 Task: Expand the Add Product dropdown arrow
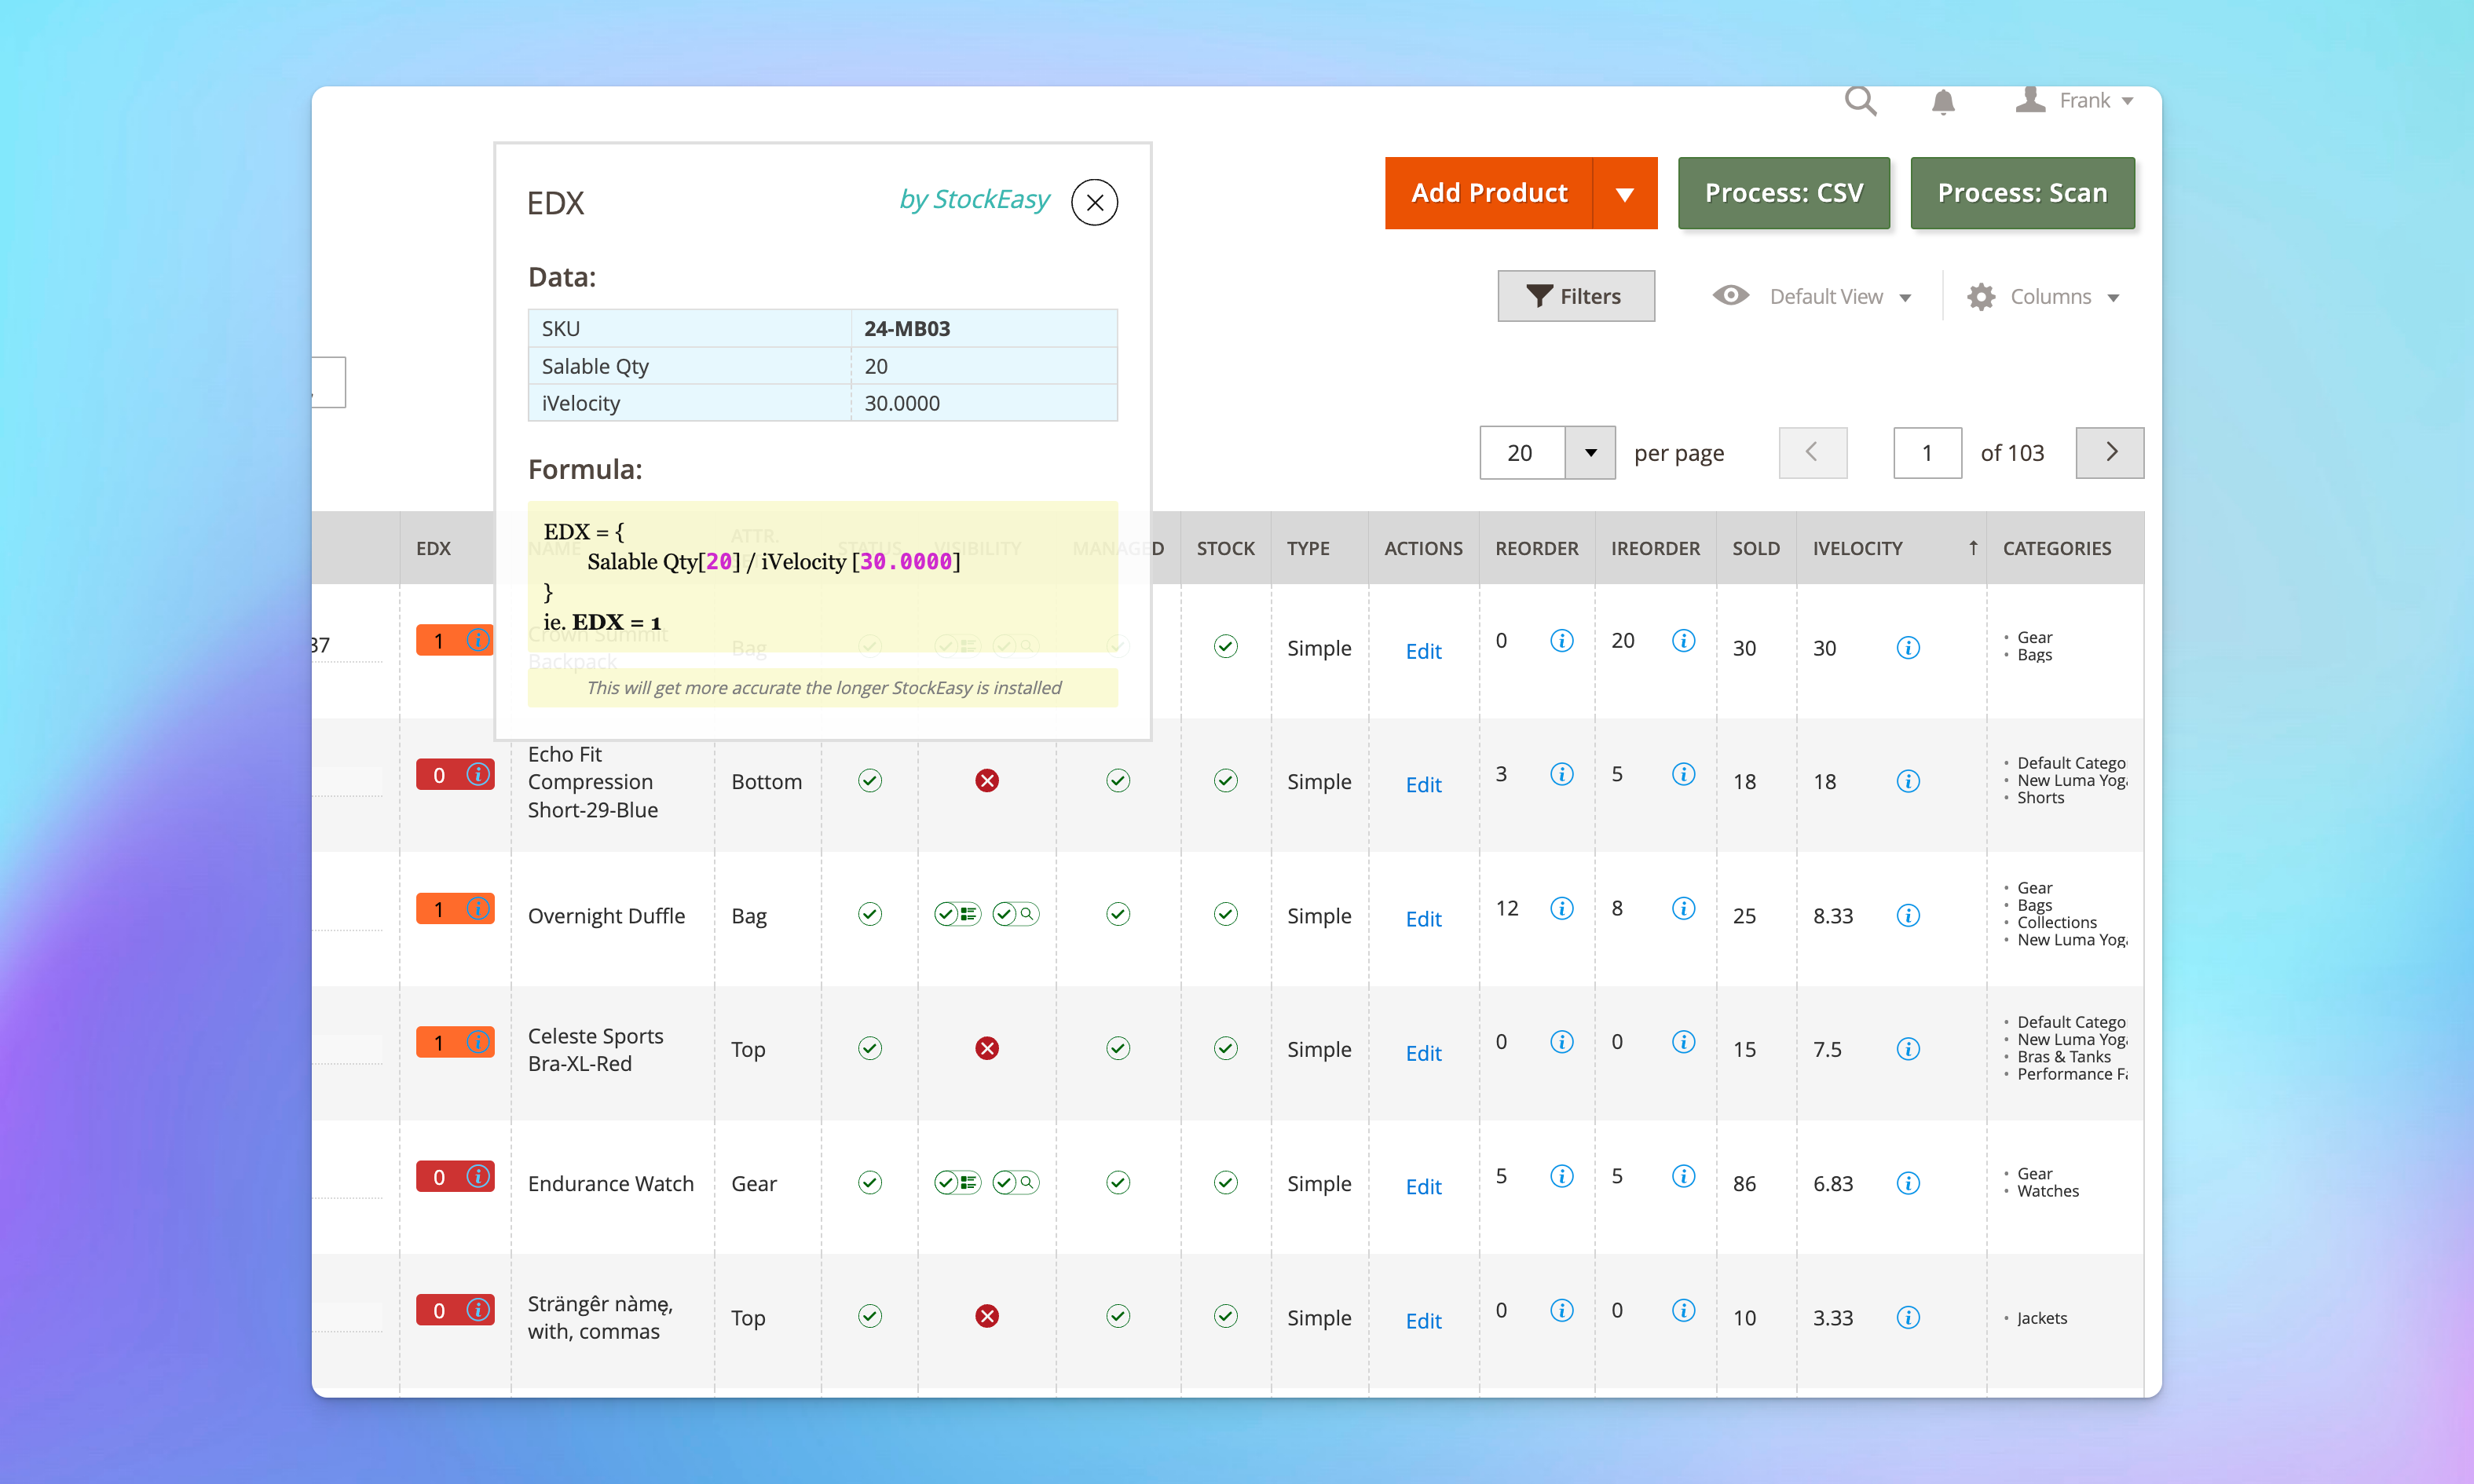(1625, 193)
